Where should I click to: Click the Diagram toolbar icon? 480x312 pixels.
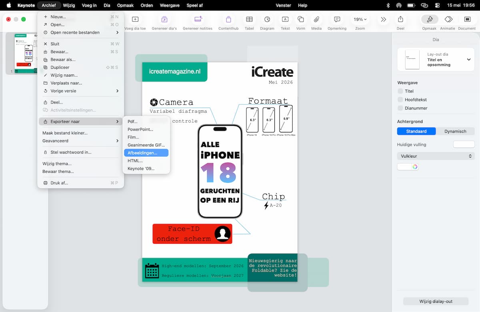tap(267, 19)
